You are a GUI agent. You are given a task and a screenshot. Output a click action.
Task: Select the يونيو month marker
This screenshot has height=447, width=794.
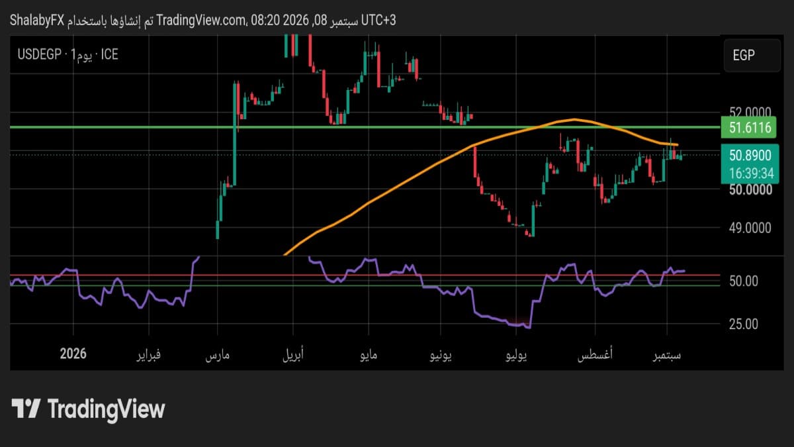click(441, 356)
